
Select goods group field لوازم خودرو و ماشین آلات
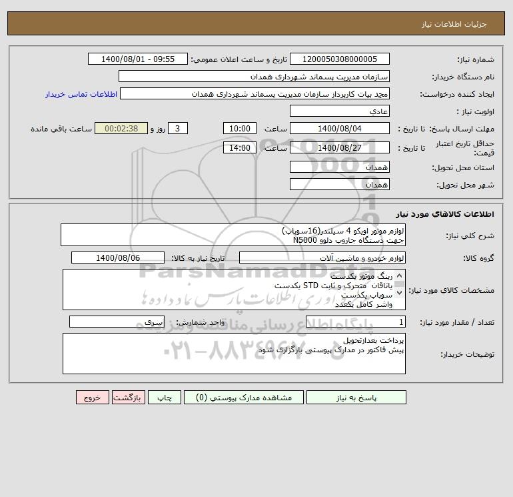click(322, 258)
